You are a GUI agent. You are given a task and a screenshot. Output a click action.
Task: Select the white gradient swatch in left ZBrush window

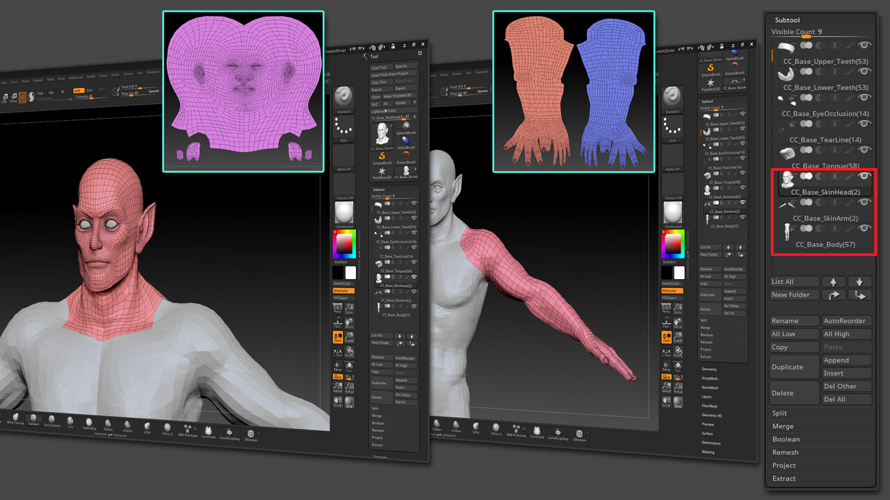[x=350, y=273]
